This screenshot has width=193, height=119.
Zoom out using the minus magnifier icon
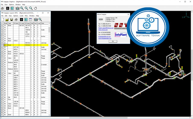point(31,8)
